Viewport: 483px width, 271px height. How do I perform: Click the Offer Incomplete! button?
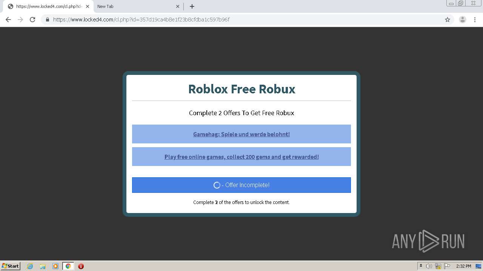[x=241, y=185]
